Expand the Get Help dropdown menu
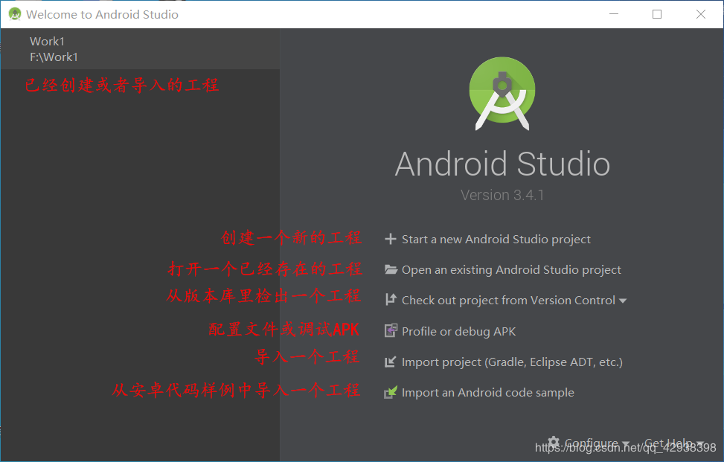The height and width of the screenshot is (462, 724). [x=699, y=443]
